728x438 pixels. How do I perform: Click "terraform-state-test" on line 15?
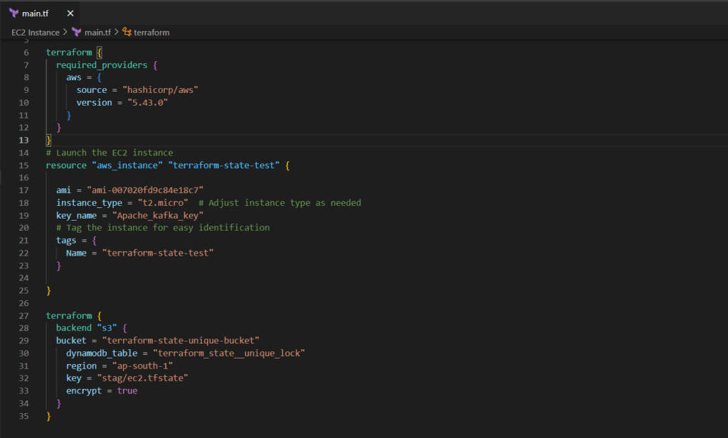click(224, 165)
